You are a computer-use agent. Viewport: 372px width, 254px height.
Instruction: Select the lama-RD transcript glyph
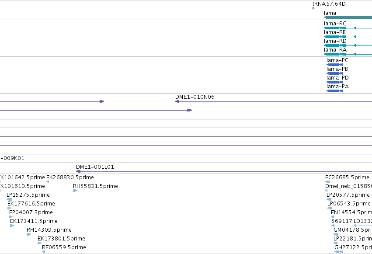coord(348,45)
